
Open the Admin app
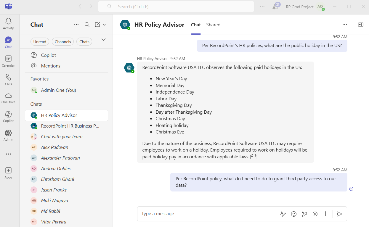coord(8,135)
